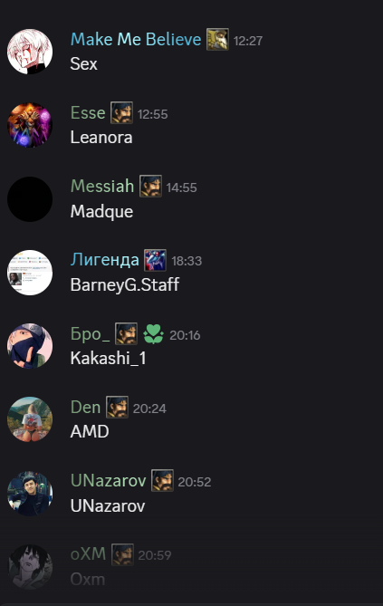The width and height of the screenshot is (383, 606).
Task: Click the username Den
Action: click(x=85, y=408)
